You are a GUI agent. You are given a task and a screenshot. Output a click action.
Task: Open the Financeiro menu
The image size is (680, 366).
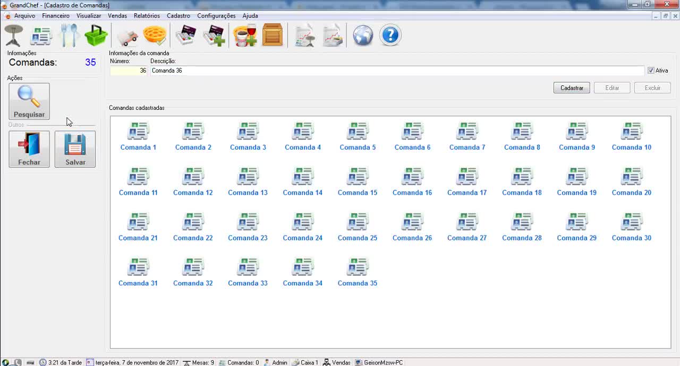tap(56, 16)
